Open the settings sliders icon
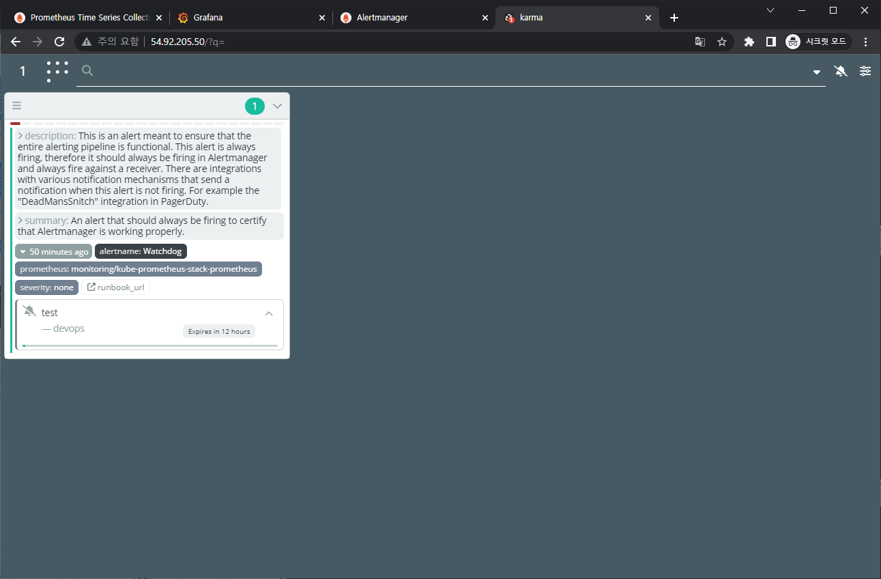Image resolution: width=881 pixels, height=579 pixels. 865,71
